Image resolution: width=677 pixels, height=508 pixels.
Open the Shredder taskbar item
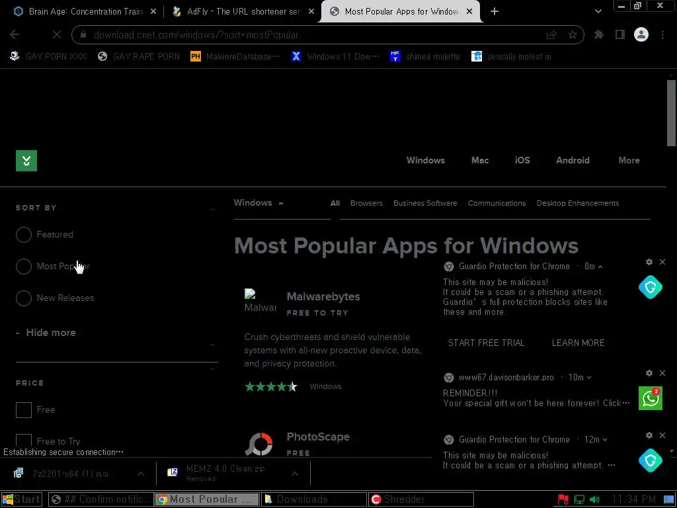[x=421, y=499]
